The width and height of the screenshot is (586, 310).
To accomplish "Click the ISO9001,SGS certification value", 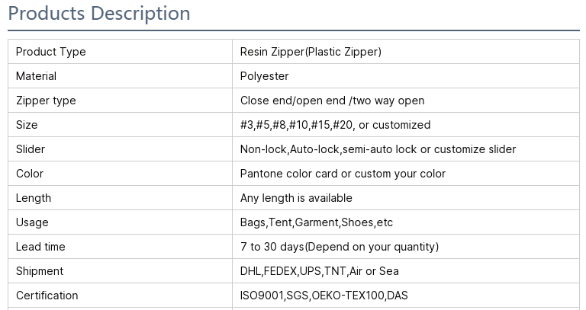I will click(x=324, y=296).
